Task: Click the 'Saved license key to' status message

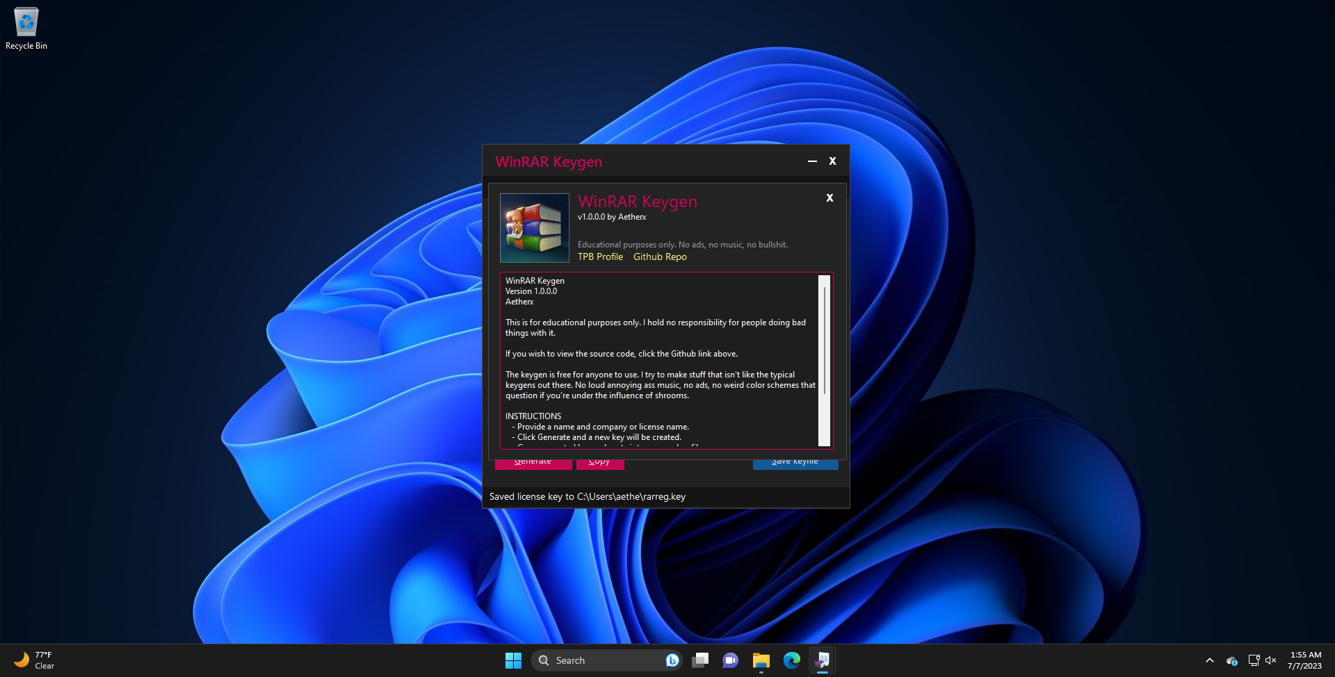Action: tap(588, 497)
